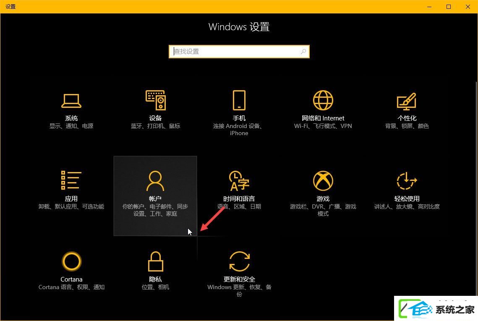The width and height of the screenshot is (478, 321).
Task: Open the 应用 list icon
Action: [71, 180]
